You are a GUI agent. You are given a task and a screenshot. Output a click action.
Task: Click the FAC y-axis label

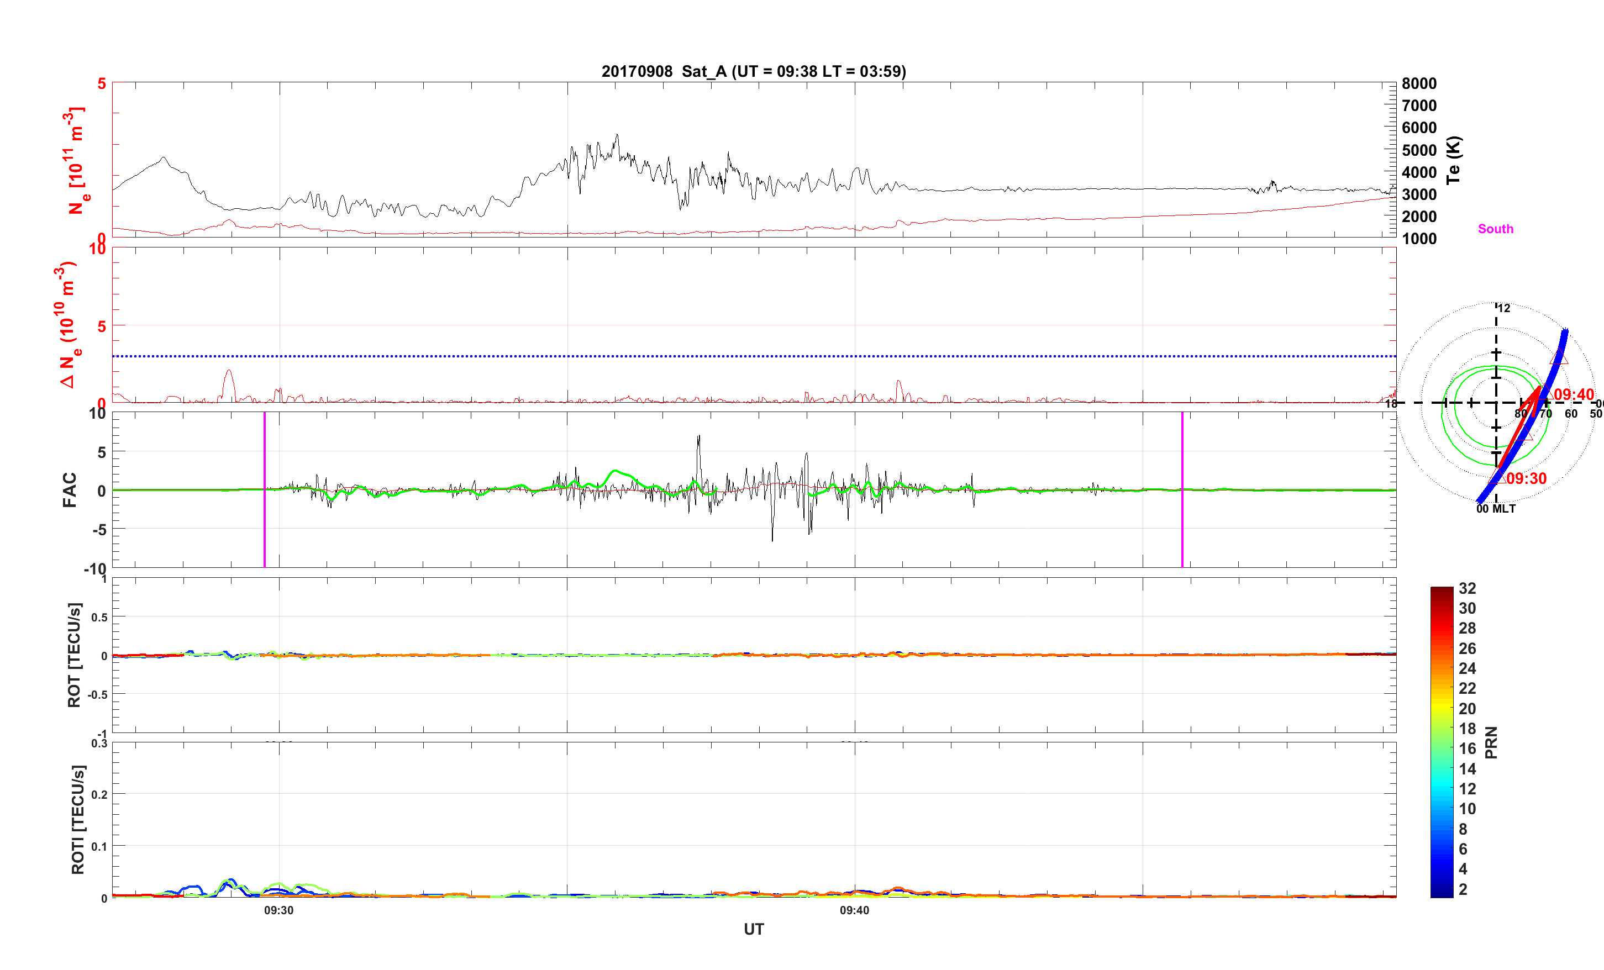coord(70,489)
